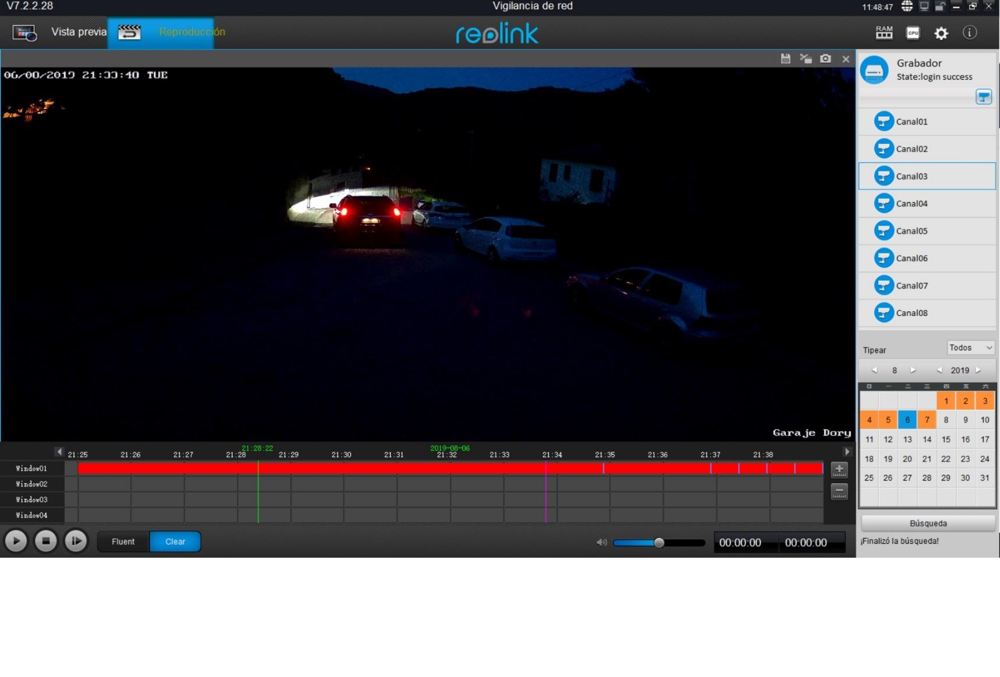Switch stream quality to Clear
Screen dimensions: 1000x677
(175, 542)
